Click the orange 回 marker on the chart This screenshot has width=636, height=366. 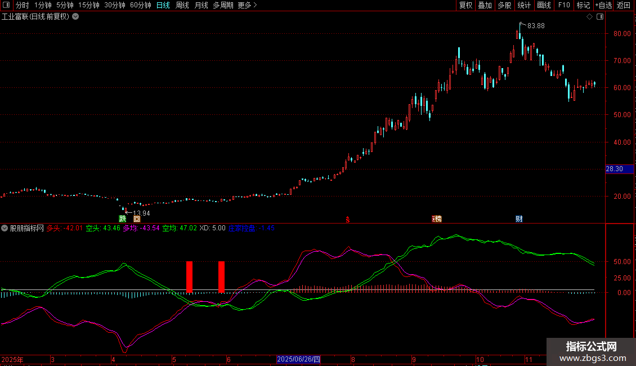pyautogui.click(x=137, y=218)
